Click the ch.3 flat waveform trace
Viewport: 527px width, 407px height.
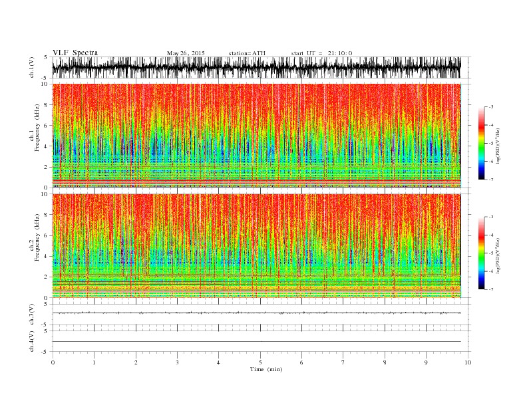256,313
